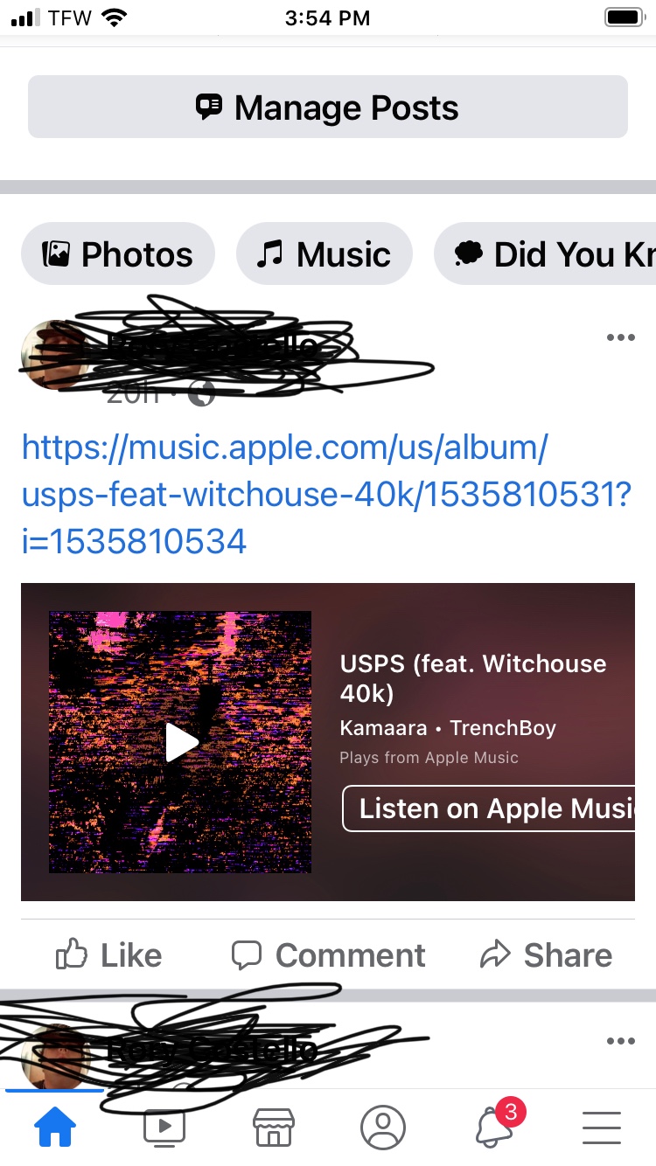Play the USPS track preview
The height and width of the screenshot is (1166, 656).
point(181,742)
